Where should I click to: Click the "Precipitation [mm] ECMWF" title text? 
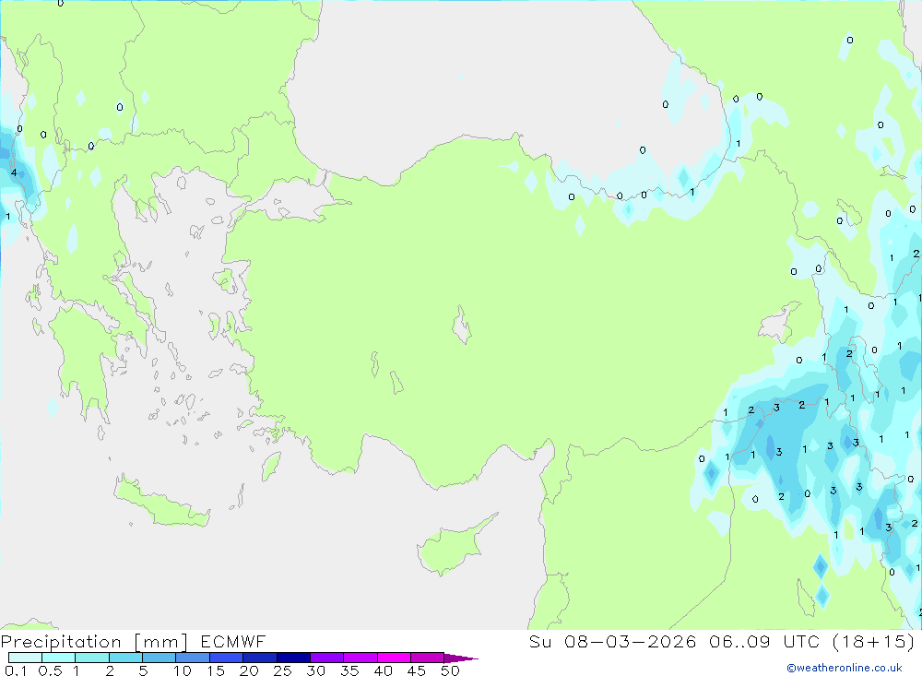coord(134,642)
